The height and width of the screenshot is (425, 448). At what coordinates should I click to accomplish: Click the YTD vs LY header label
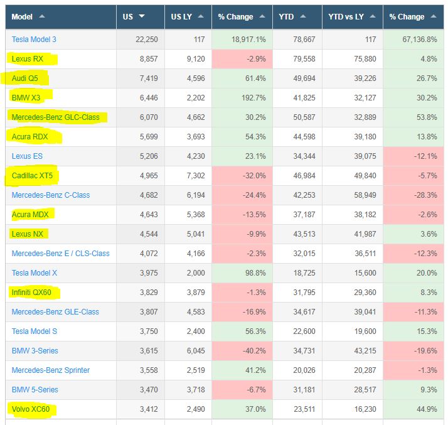[x=346, y=16]
